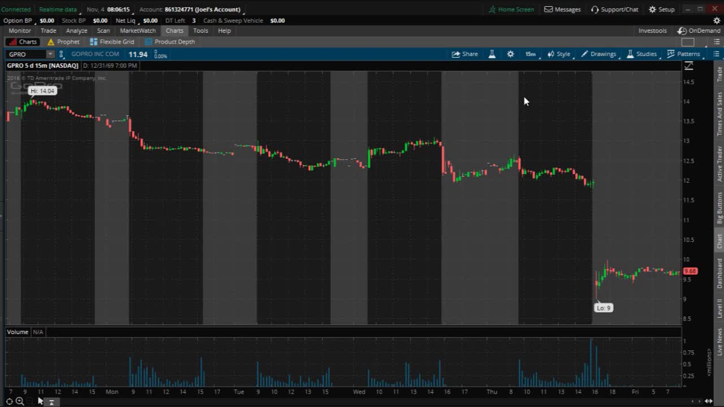Click the Realtime data status label

[x=58, y=9]
